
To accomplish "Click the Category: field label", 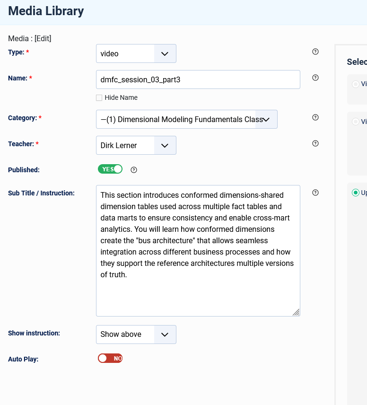I will tap(23, 118).
